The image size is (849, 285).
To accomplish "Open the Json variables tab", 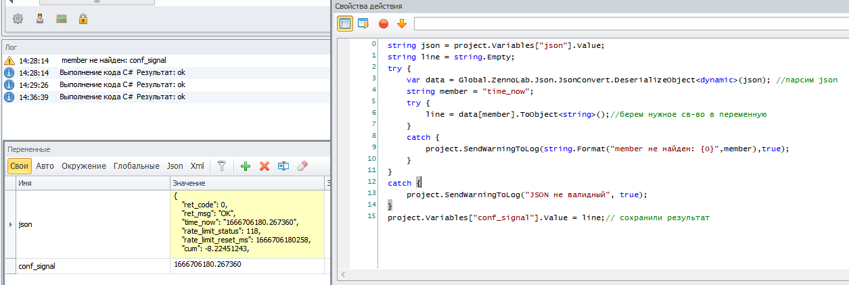I will coord(175,166).
